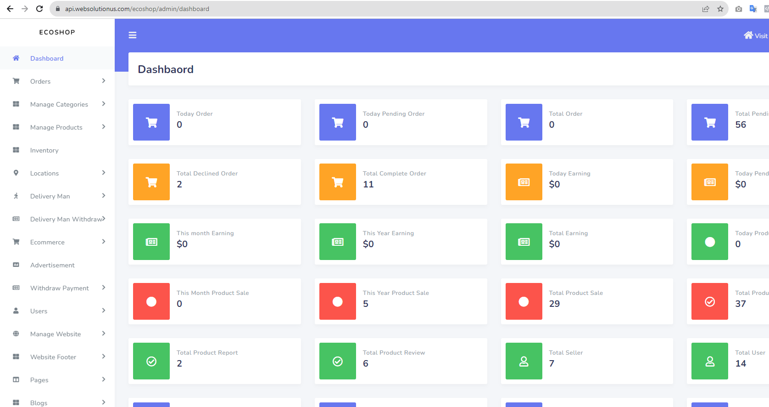
Task: Open the Blogs menu item
Action: (x=57, y=401)
